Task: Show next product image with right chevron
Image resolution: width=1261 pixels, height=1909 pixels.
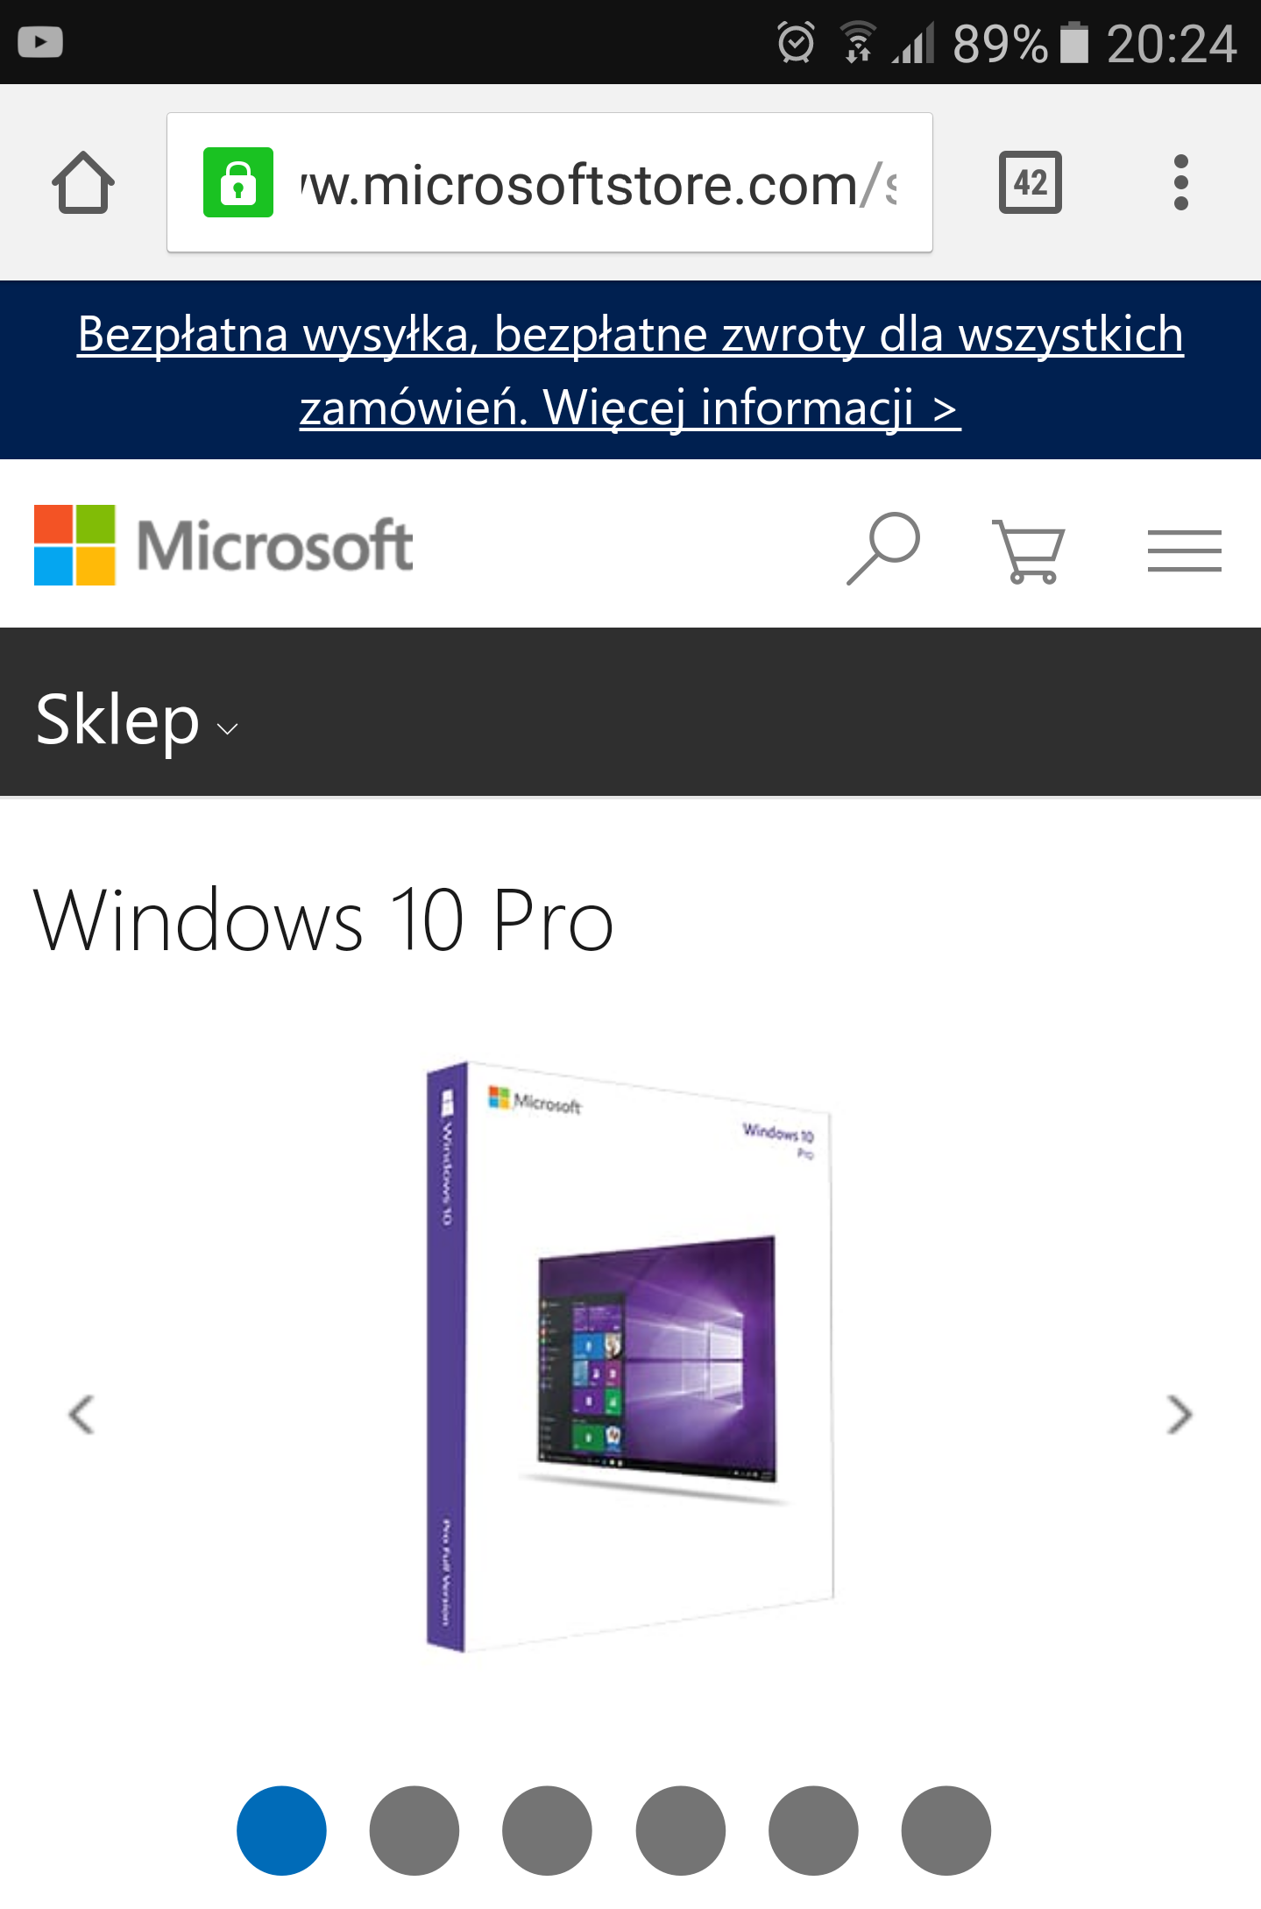Action: pos(1180,1414)
